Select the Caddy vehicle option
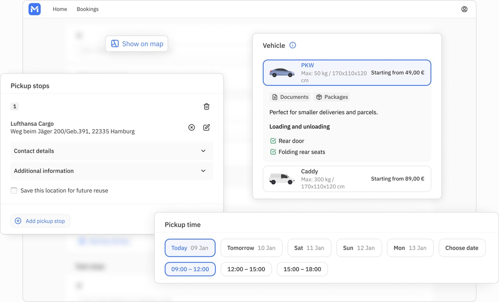The image size is (499, 302). (347, 179)
